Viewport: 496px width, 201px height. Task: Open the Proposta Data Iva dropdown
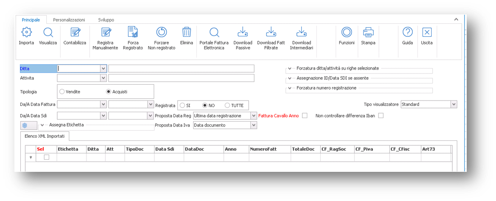pos(253,125)
